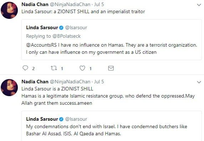The height and width of the screenshot is (141, 204).
Task: Click verified badge in first quoted tweet
Action: 61,28
